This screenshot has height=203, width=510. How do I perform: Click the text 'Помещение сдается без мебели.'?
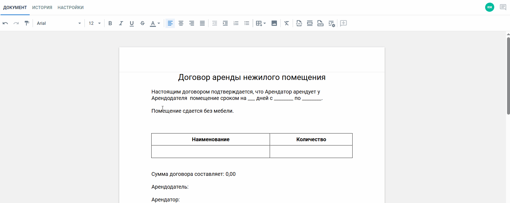192,111
